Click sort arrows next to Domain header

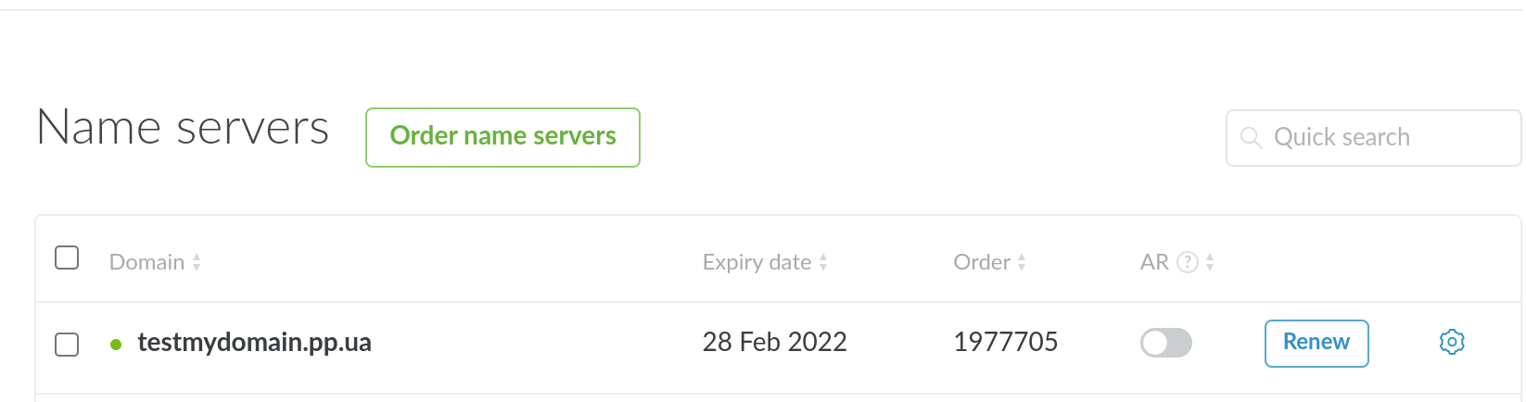point(197,263)
